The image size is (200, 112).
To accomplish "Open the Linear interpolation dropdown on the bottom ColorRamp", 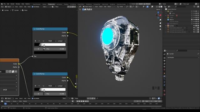I will 62,86.
